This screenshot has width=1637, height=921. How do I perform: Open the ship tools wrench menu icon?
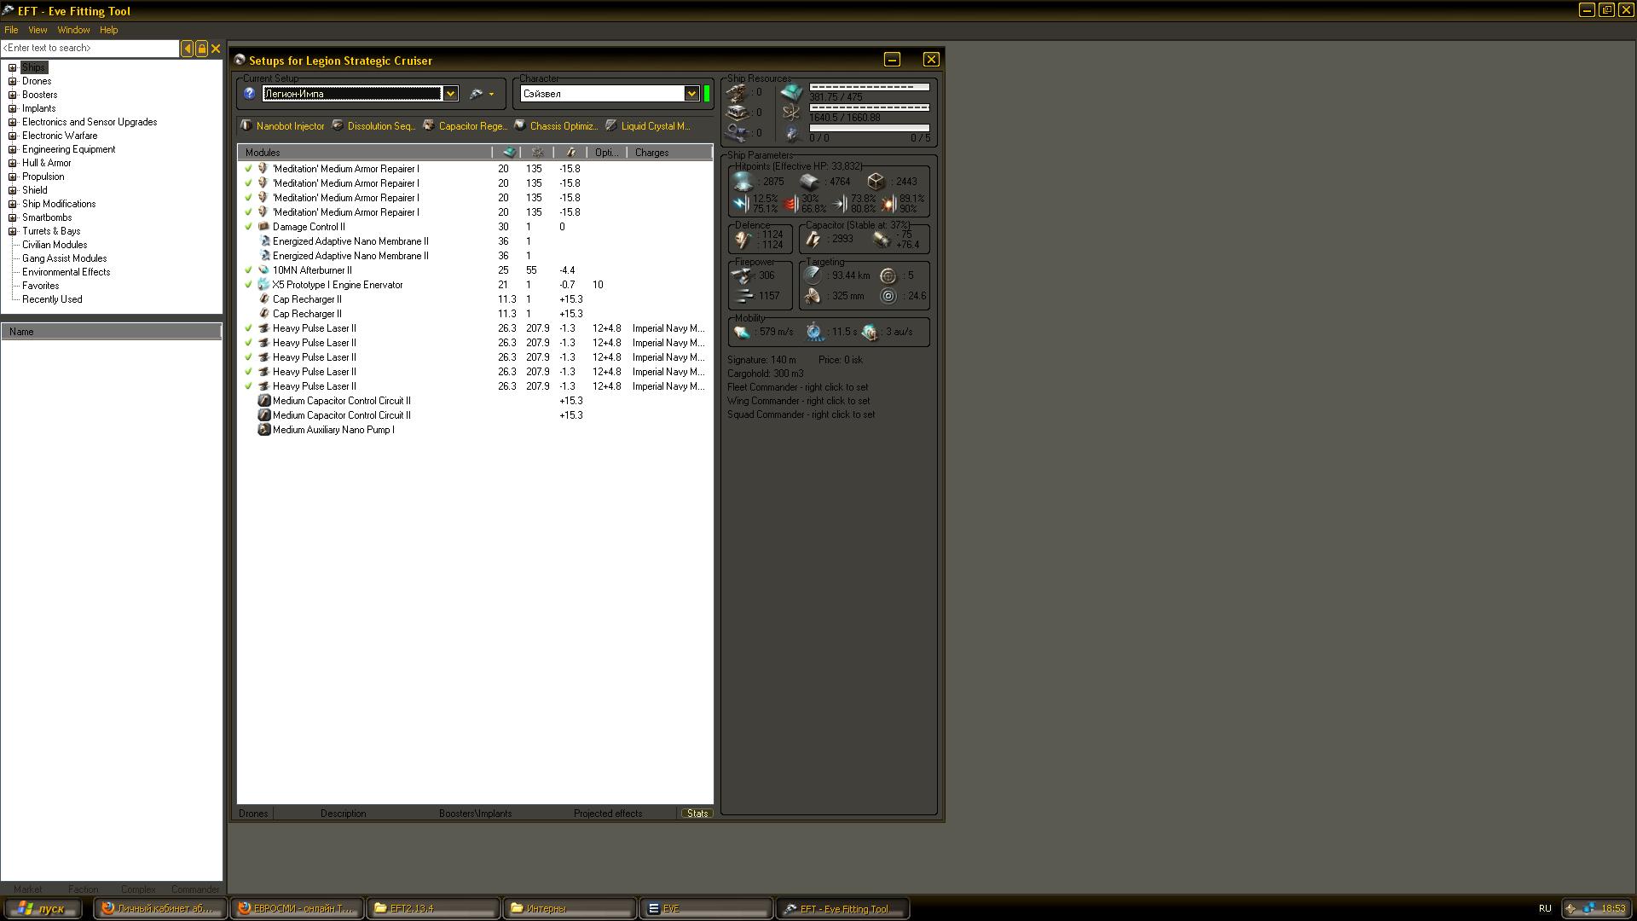[477, 94]
